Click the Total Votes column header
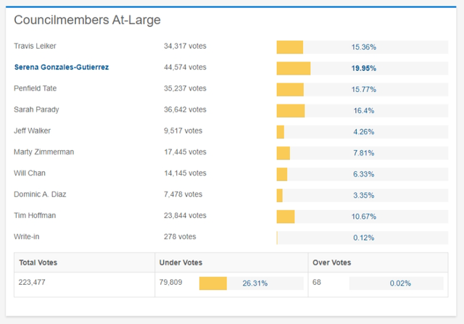 (38, 262)
